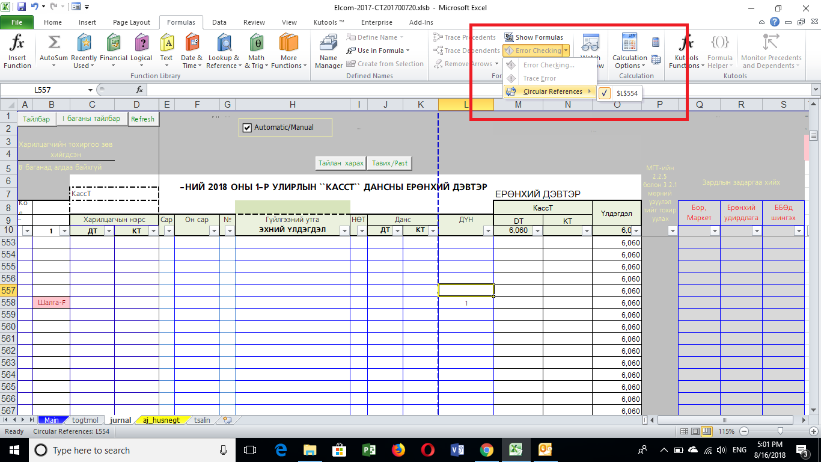821x462 pixels.
Task: Switch to Page Layout view in status bar
Action: (695, 431)
